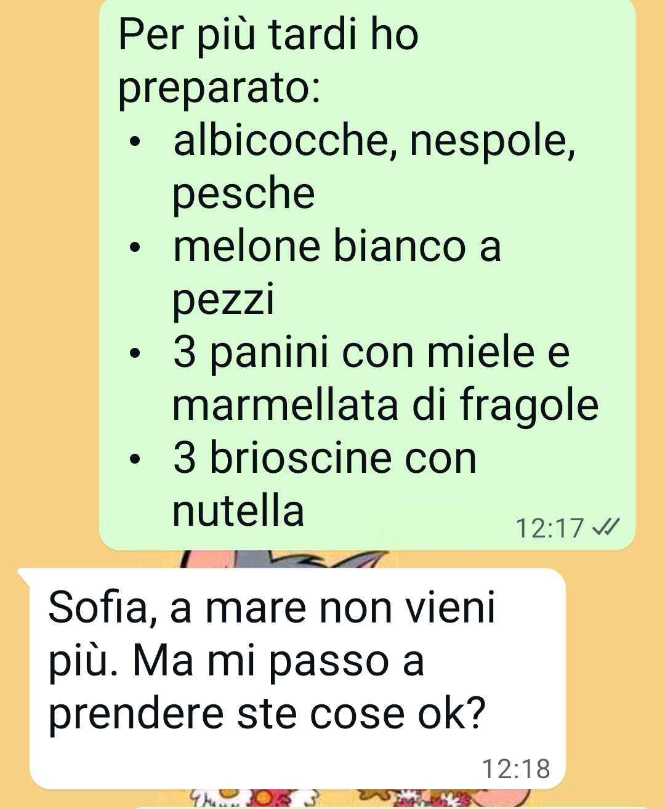Click the 12:18 timestamp on the white message

[x=515, y=768]
